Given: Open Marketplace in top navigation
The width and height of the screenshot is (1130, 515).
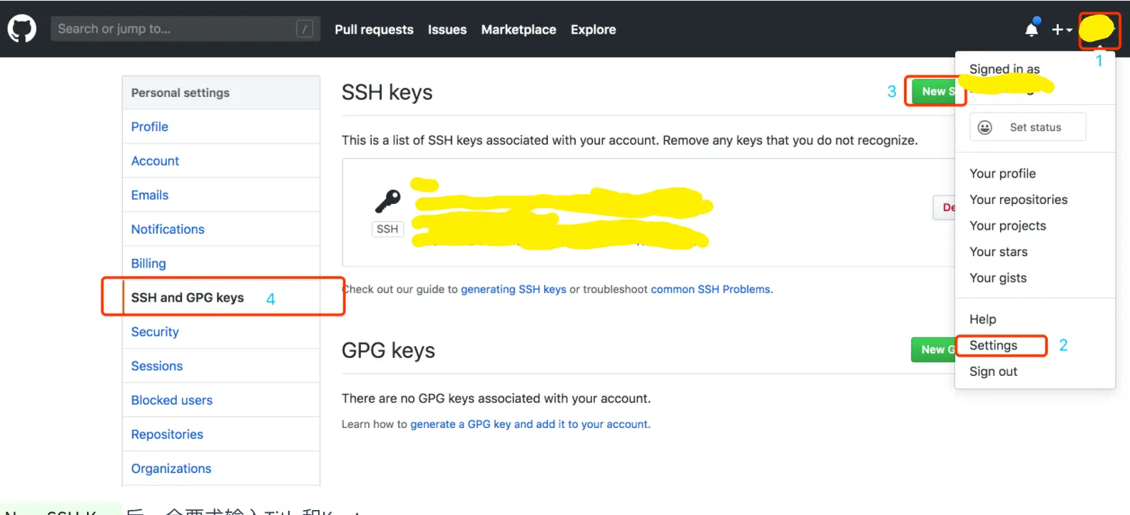Looking at the screenshot, I should click(519, 29).
